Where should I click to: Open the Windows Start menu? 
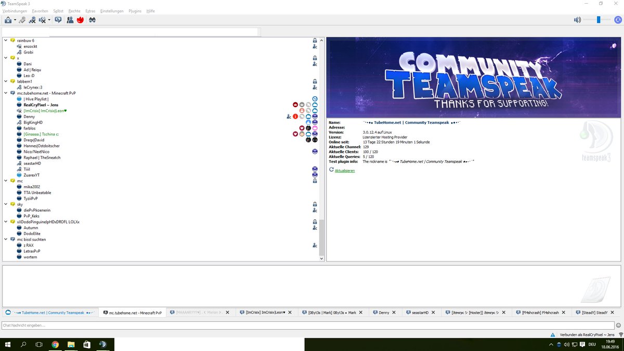(8, 344)
